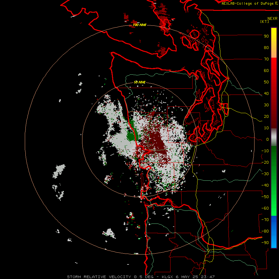The height and width of the screenshot is (279, 279).
Task: Select the -10 value on the velocity scale
Action: click(x=265, y=151)
